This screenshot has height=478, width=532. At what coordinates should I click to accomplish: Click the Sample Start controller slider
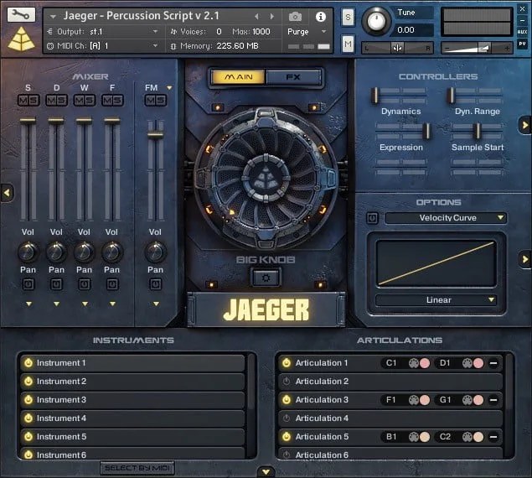[x=477, y=131]
